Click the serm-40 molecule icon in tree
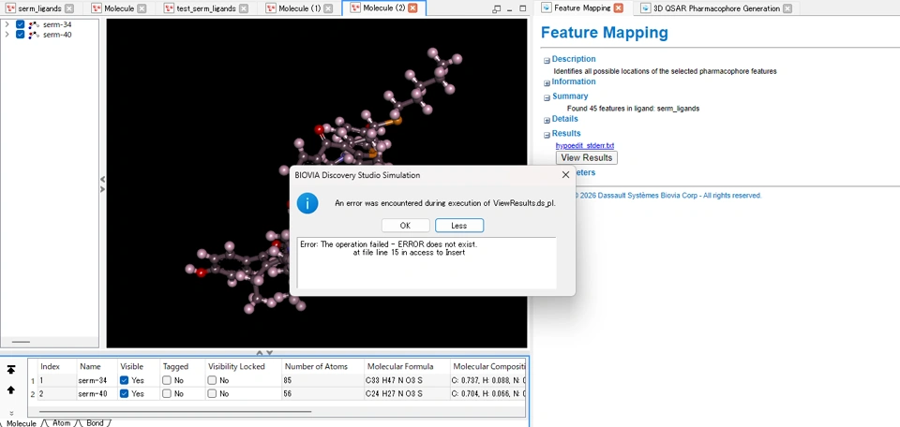Viewport: 900px width, 427px height. [35, 35]
